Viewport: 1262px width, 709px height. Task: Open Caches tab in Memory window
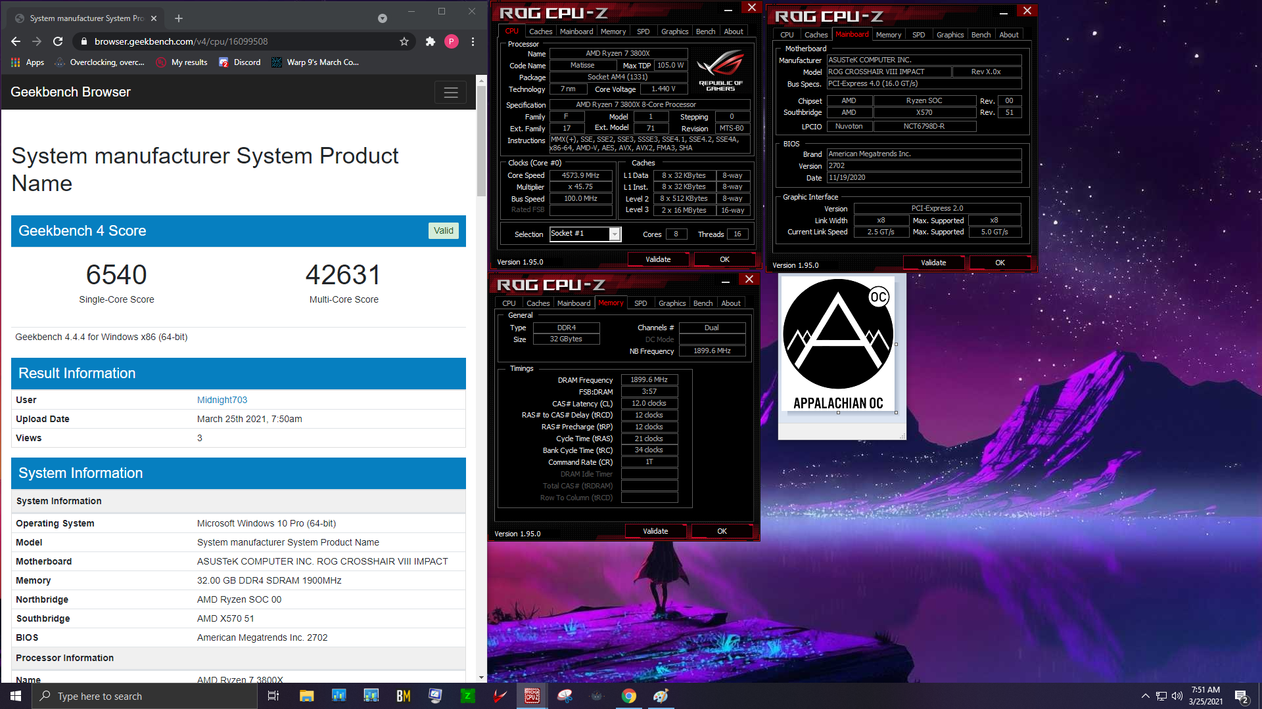click(538, 303)
